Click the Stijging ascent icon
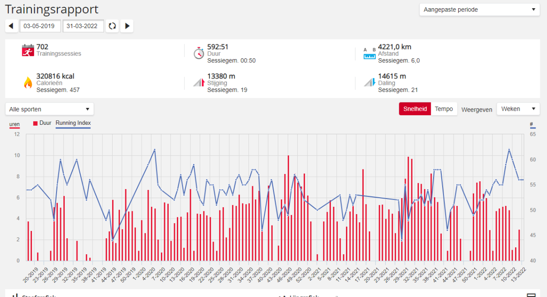This screenshot has height=297, width=547. [199, 82]
